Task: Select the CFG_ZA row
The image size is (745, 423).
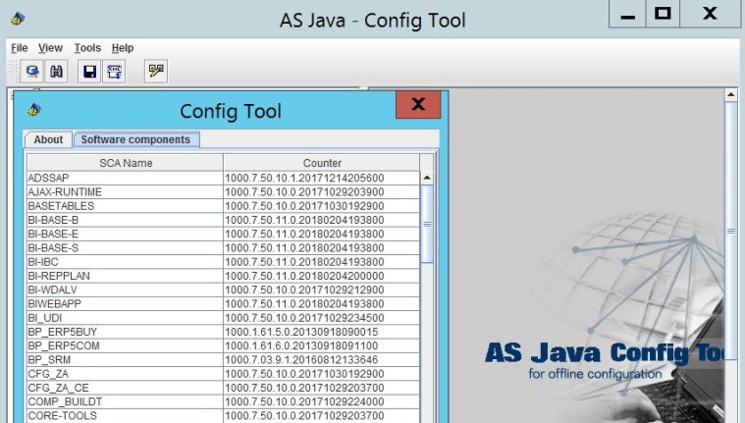Action: click(x=223, y=374)
